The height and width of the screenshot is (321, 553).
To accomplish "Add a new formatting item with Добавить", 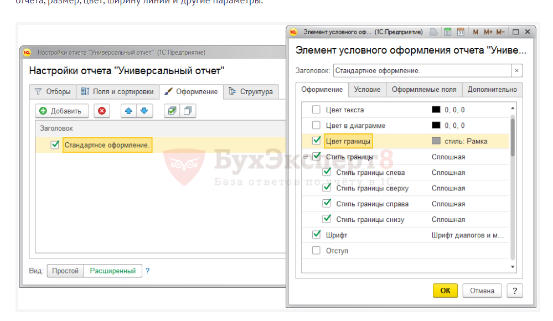I will [x=61, y=111].
